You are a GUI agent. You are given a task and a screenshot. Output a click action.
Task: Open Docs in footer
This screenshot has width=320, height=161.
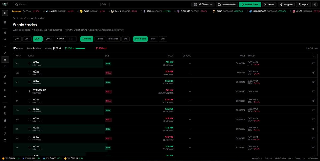pyautogui.click(x=290, y=158)
